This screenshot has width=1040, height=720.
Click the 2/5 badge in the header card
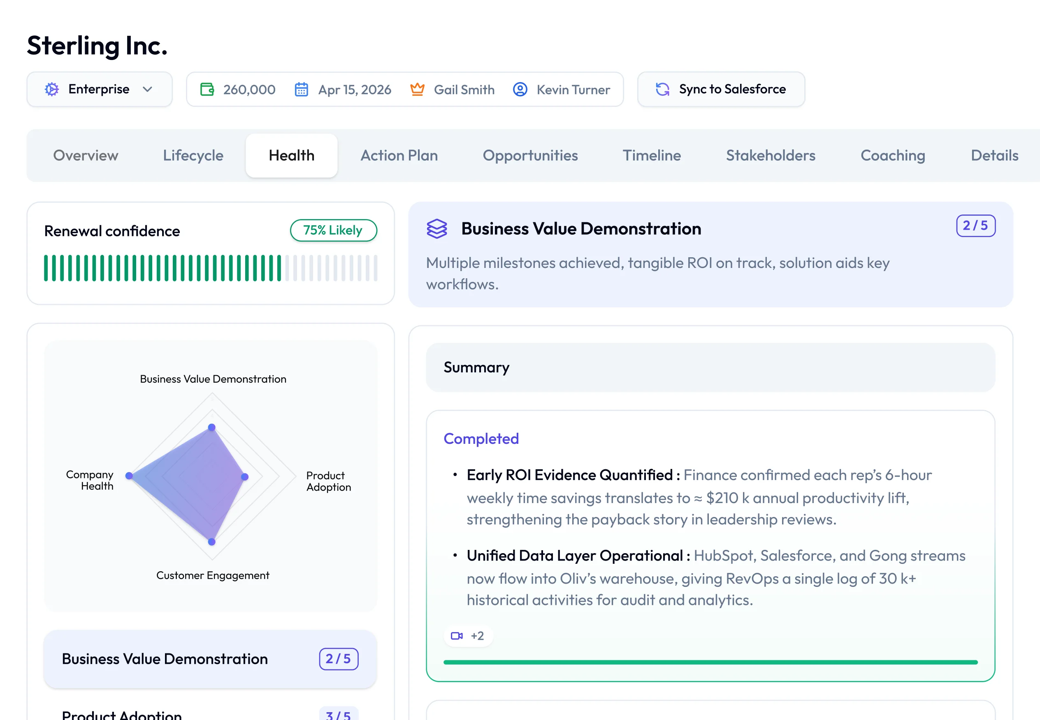click(x=976, y=226)
